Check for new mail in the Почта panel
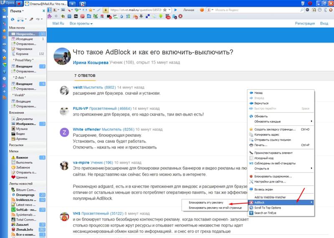The height and width of the screenshot is (238, 334). tap(13, 19)
